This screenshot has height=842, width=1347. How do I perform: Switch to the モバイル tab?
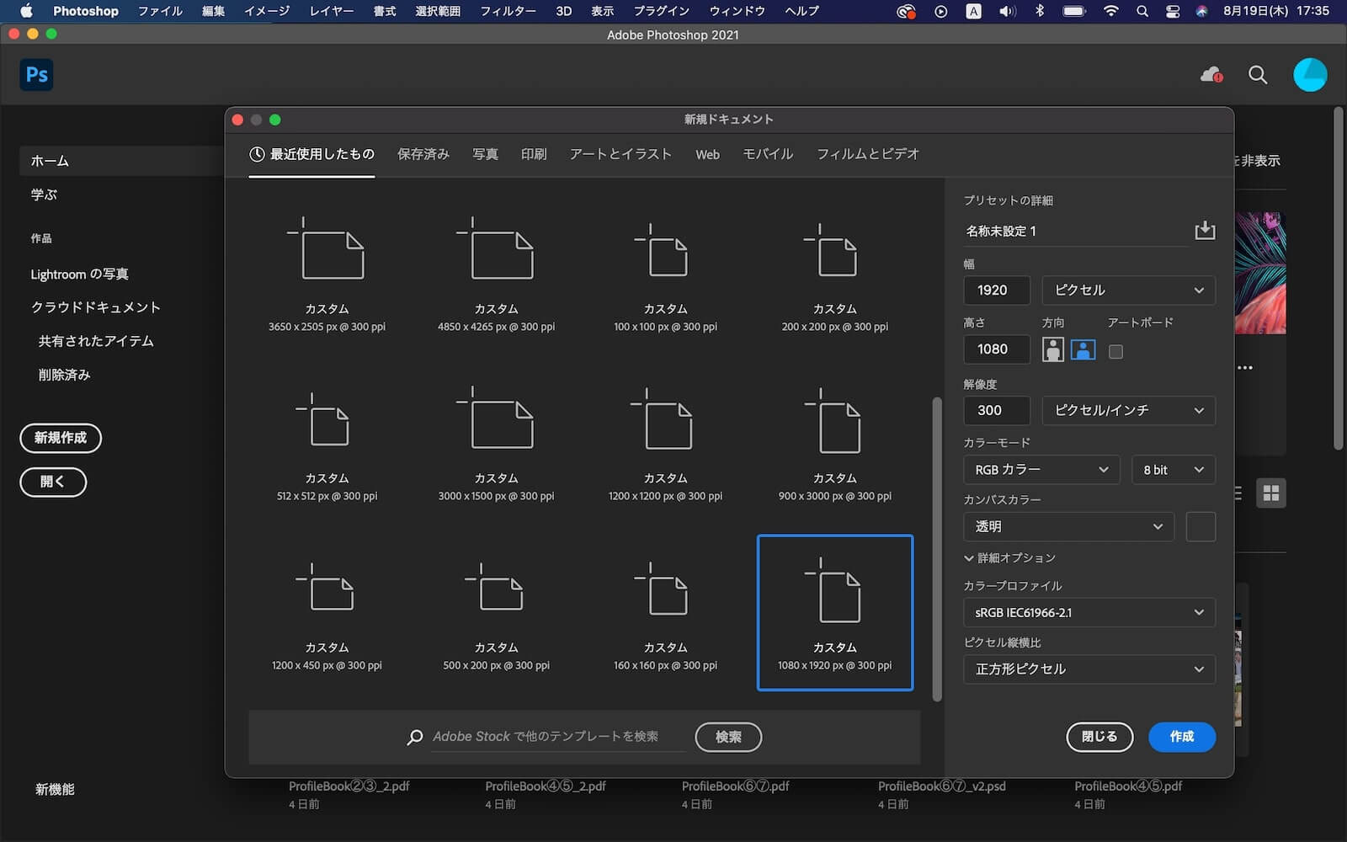point(768,154)
